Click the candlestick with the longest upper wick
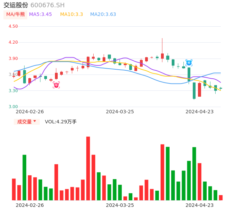 click(162, 55)
